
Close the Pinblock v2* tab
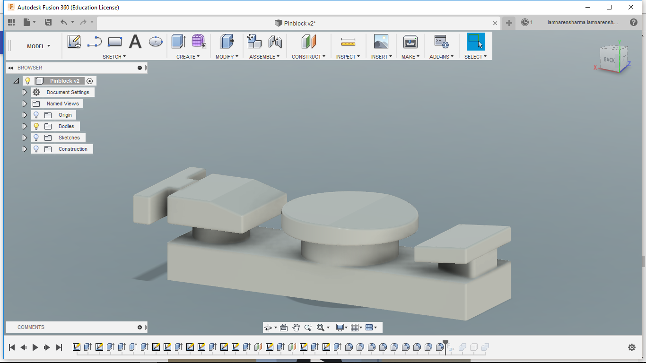coord(495,23)
